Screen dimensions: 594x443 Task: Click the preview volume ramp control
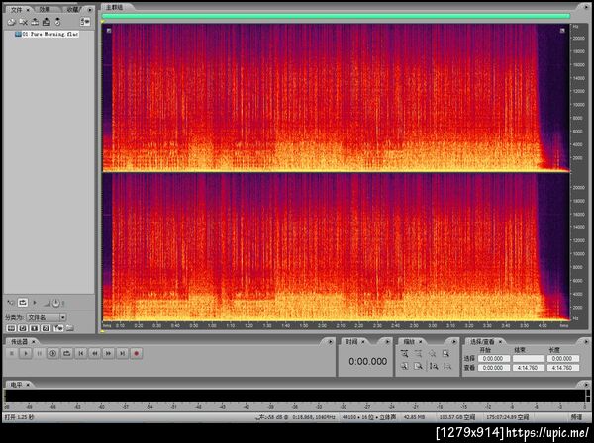pos(47,303)
